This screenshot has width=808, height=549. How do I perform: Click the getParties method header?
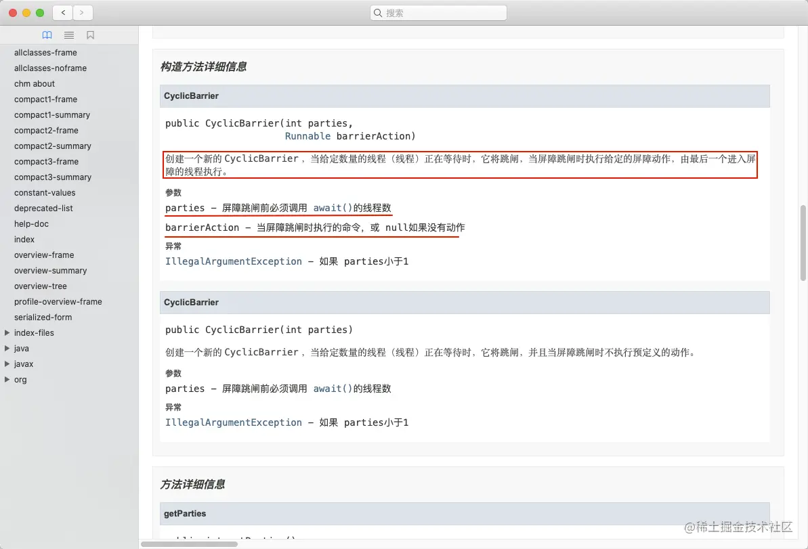(x=465, y=514)
